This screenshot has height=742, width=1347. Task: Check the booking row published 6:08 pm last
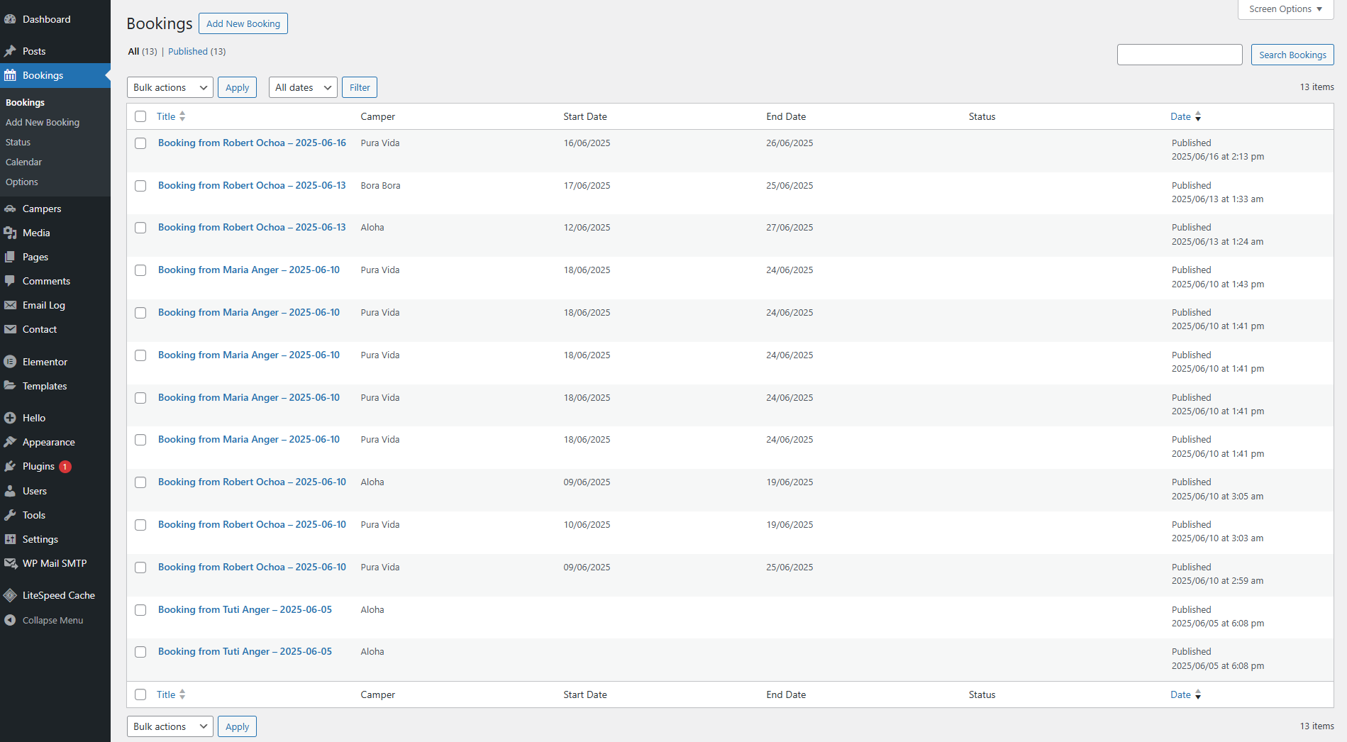[140, 652]
